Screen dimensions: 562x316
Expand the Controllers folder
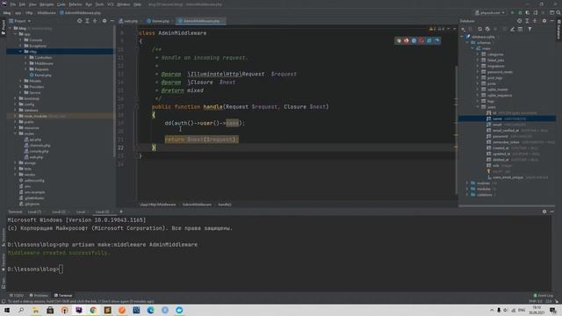coord(25,57)
